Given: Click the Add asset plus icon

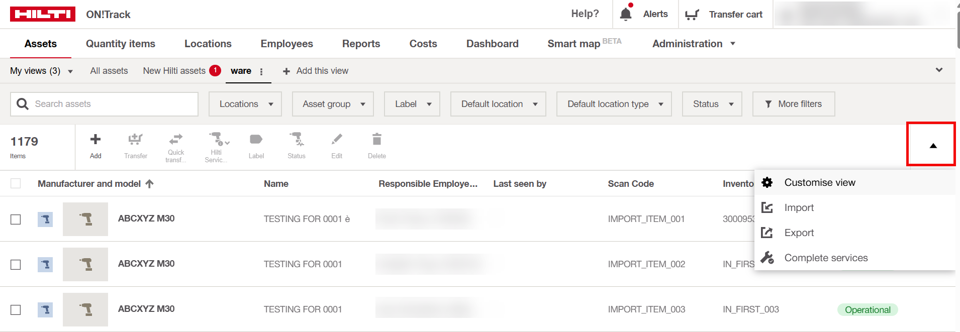Looking at the screenshot, I should pos(95,140).
